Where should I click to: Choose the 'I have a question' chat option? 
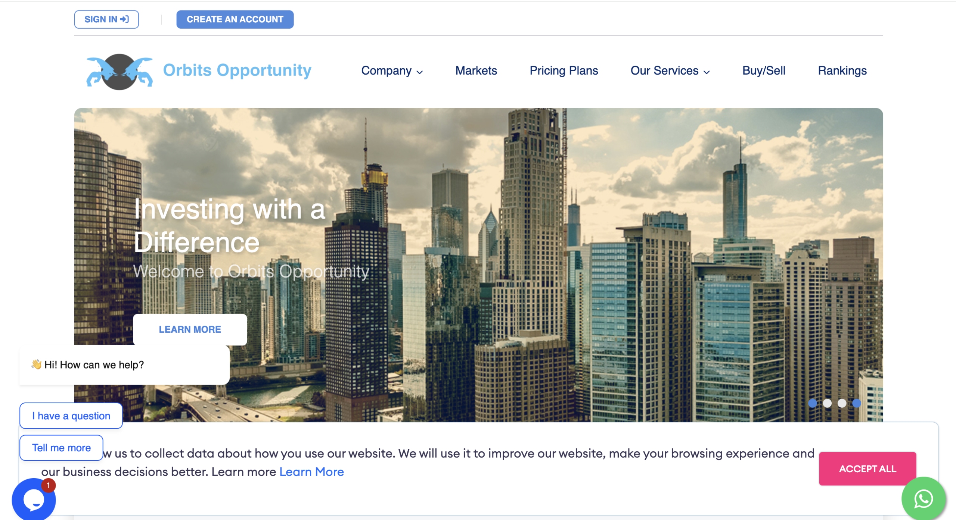tap(71, 416)
